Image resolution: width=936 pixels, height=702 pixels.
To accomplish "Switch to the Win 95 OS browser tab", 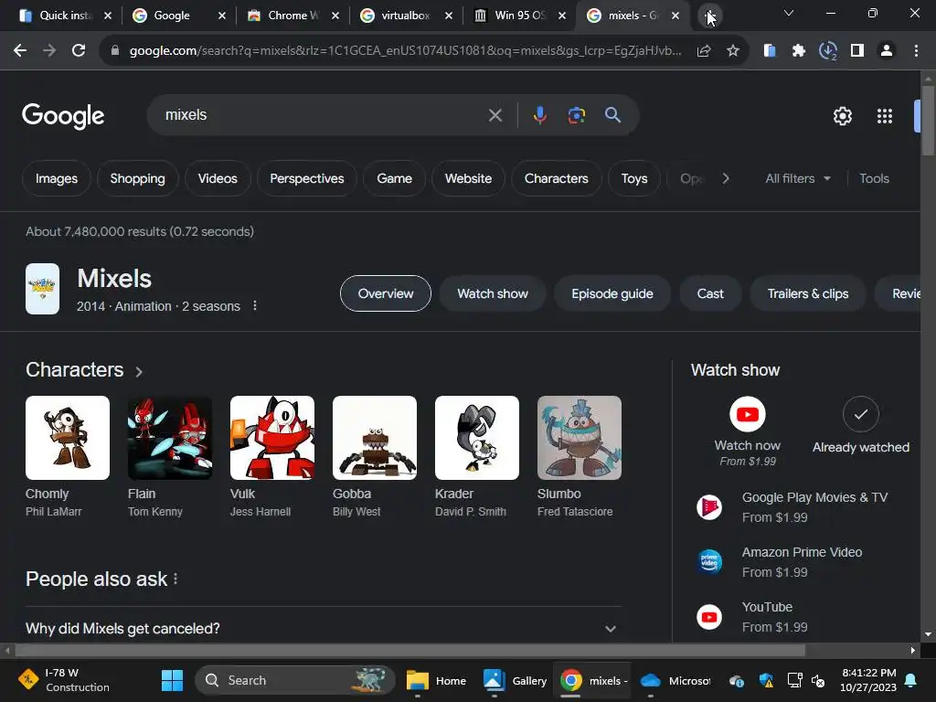I will point(519,16).
